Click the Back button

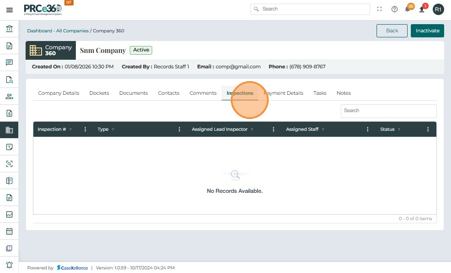point(392,31)
